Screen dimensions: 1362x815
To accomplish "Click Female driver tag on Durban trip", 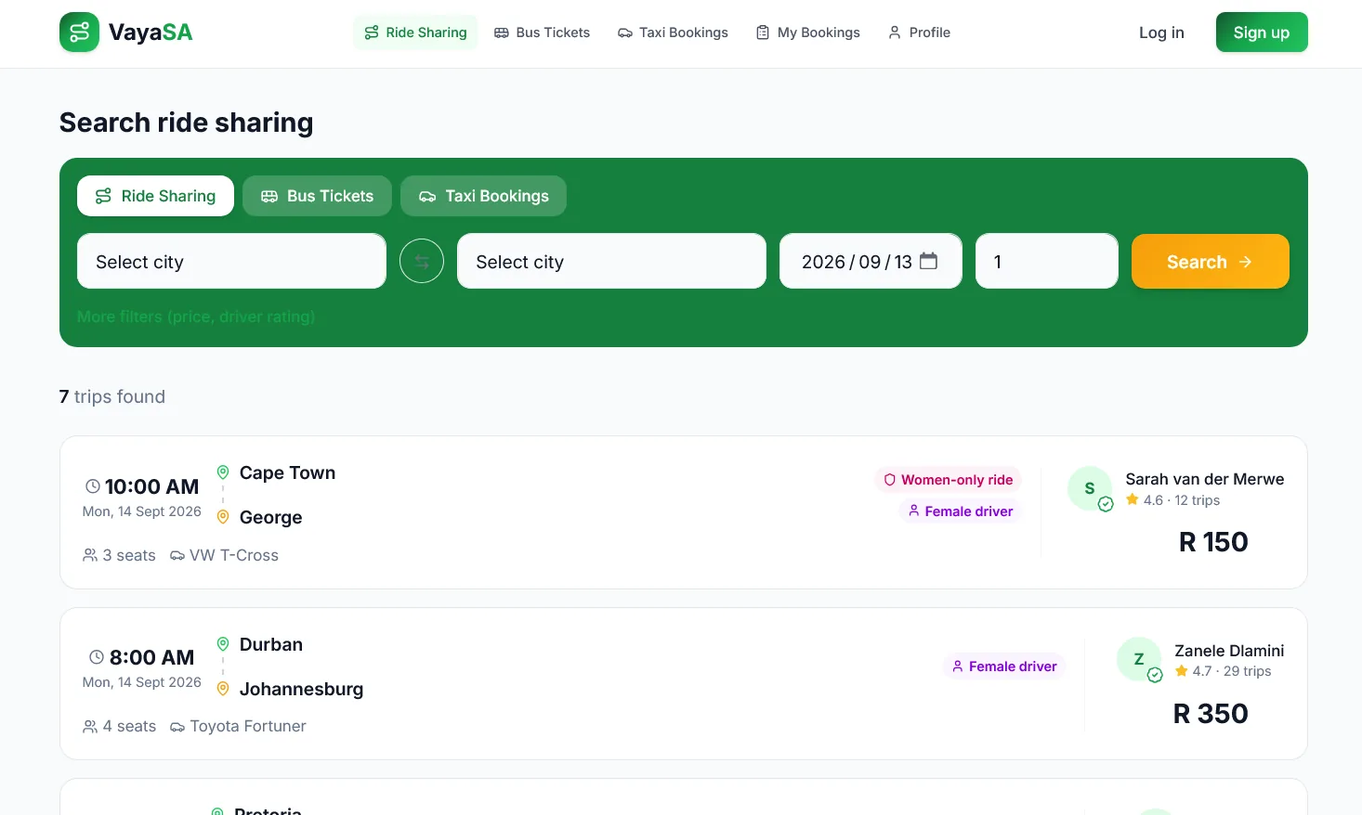I will [1003, 666].
